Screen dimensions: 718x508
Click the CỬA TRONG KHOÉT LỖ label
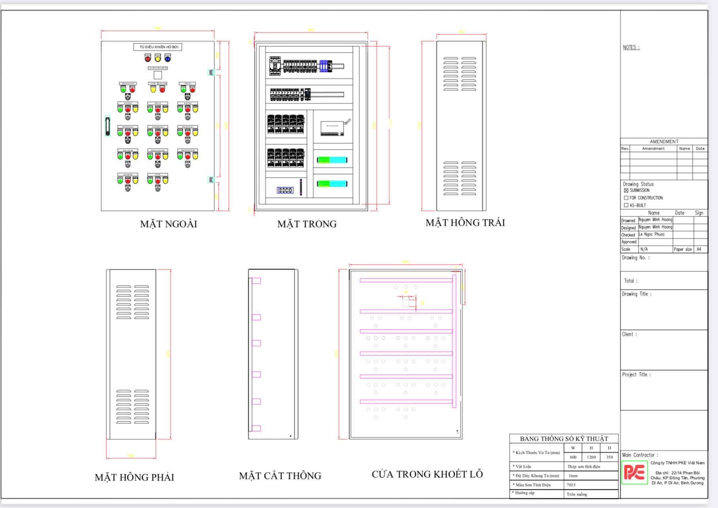[427, 474]
